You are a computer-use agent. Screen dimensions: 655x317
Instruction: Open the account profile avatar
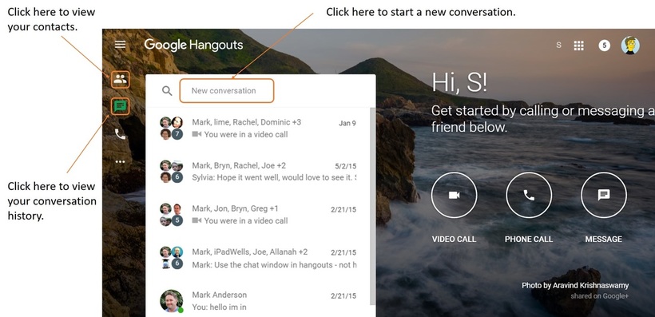630,45
